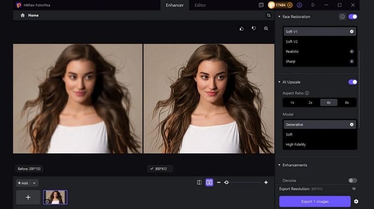Select the Sharp face model
This screenshot has width=374, height=209.
(320, 62)
